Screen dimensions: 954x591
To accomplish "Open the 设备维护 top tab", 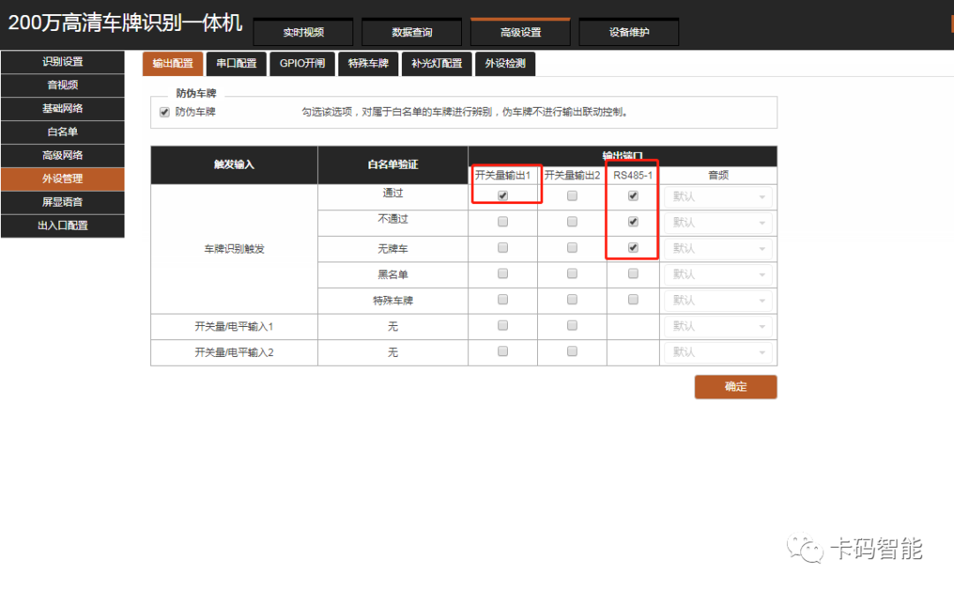I will tap(629, 33).
